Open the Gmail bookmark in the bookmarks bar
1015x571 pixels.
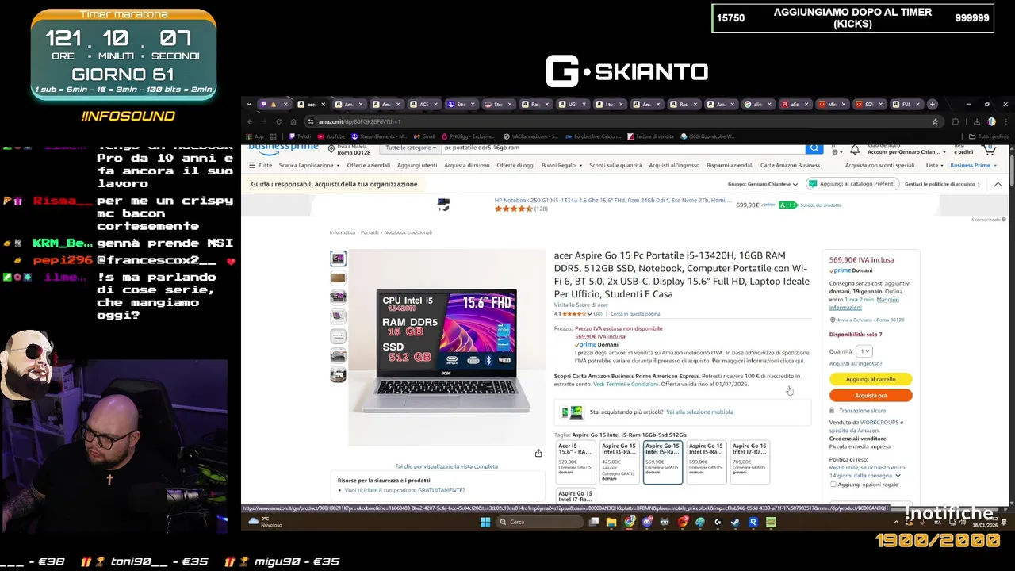424,136
